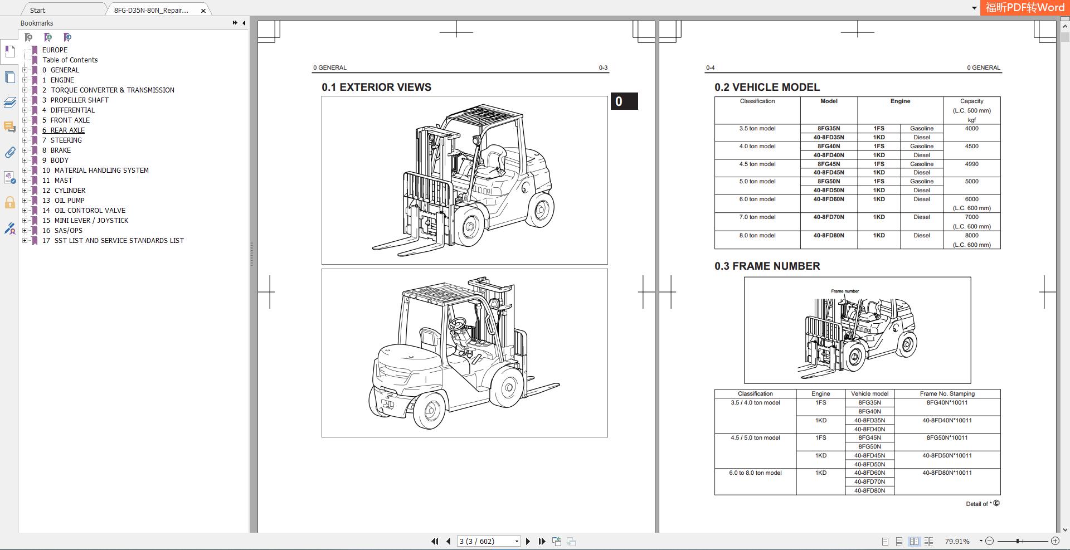
Task: Open the Comments panel icon
Action: 9,128
